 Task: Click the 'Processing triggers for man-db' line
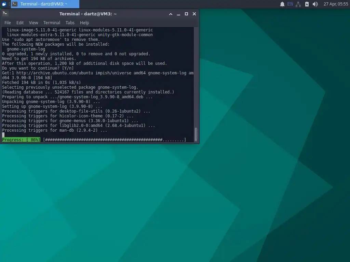[54, 130]
